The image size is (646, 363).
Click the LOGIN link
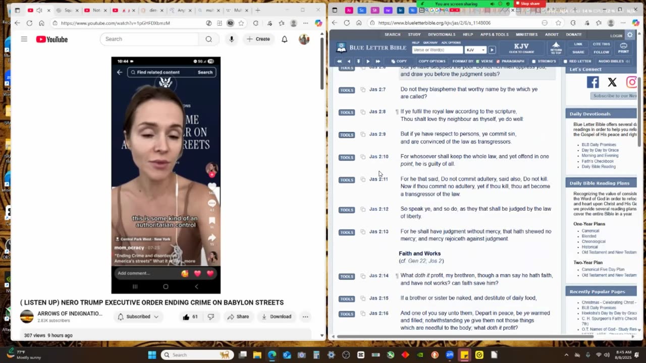616,36
